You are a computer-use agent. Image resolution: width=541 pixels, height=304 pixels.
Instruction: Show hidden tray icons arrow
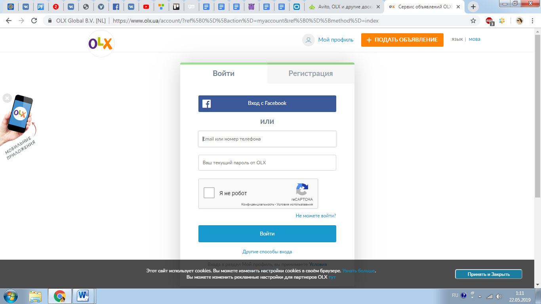click(480, 296)
